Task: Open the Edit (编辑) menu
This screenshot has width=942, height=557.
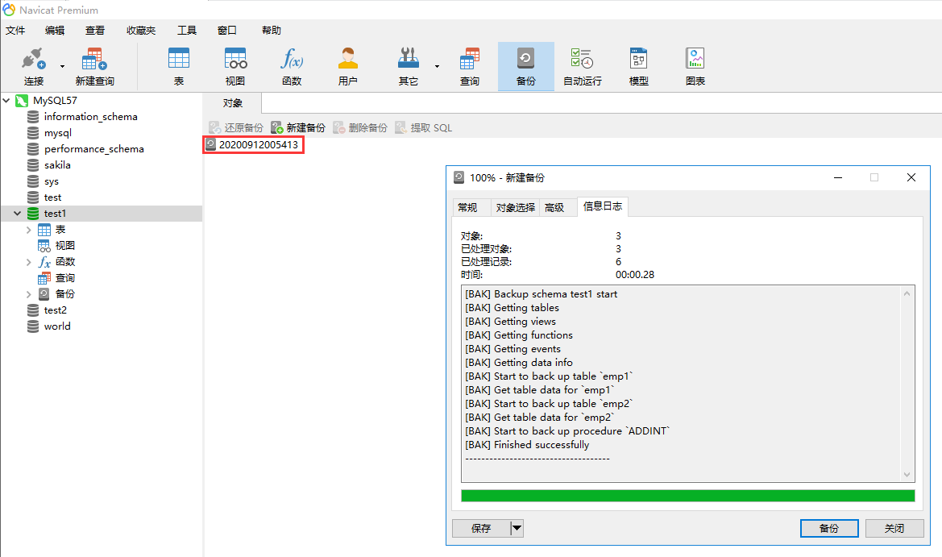Action: [55, 30]
